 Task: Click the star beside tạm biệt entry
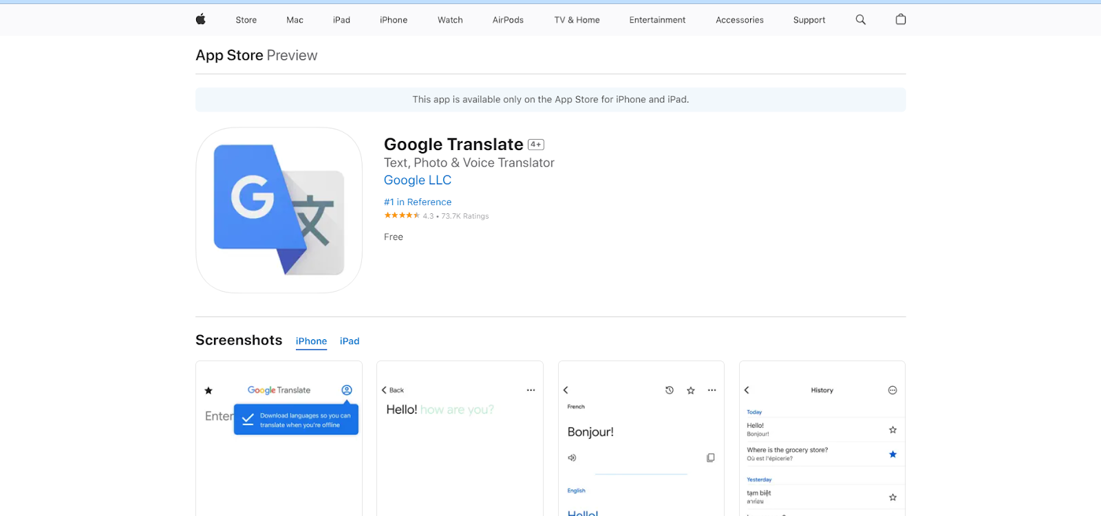click(x=892, y=497)
